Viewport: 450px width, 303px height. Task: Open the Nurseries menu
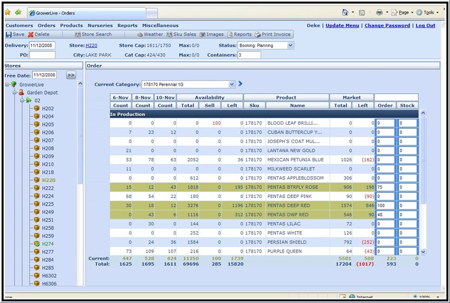tap(100, 25)
